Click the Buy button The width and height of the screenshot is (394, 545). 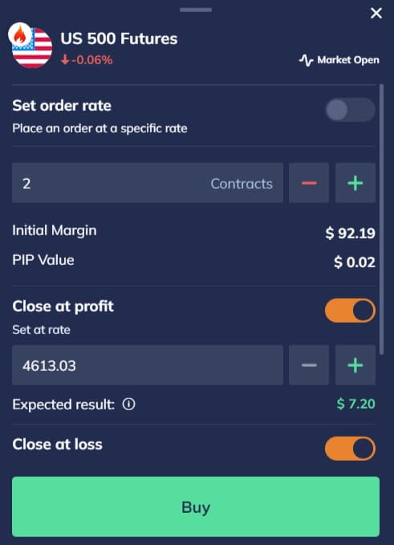196,506
